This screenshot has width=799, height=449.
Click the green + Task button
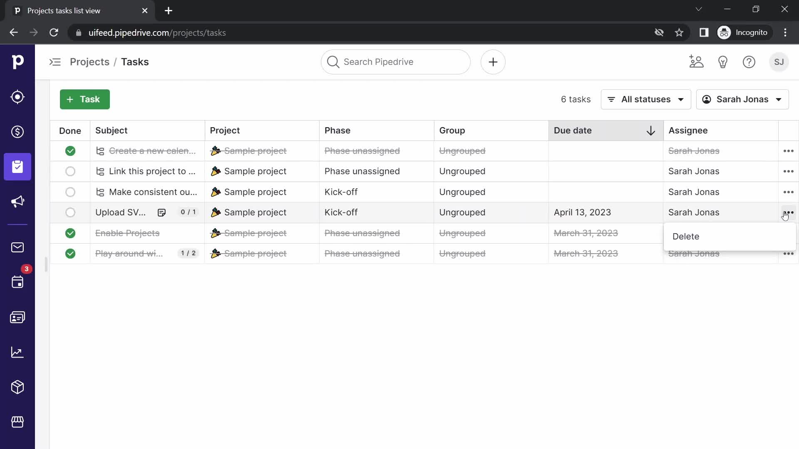tap(85, 99)
